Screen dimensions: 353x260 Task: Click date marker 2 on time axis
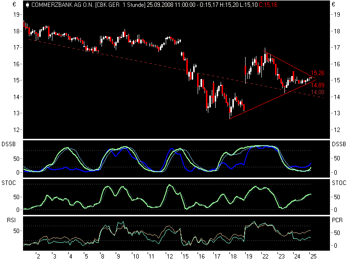38,256
